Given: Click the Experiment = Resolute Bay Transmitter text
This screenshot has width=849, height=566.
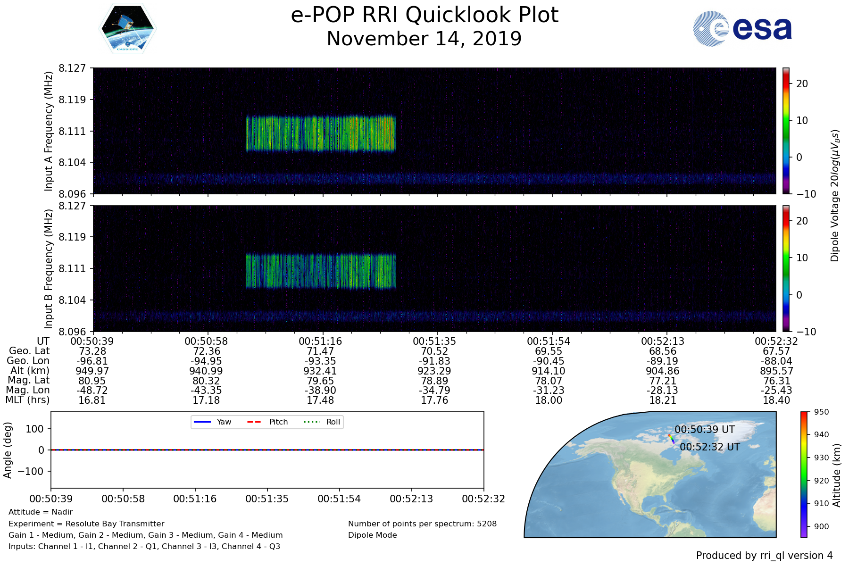Looking at the screenshot, I should [86, 524].
